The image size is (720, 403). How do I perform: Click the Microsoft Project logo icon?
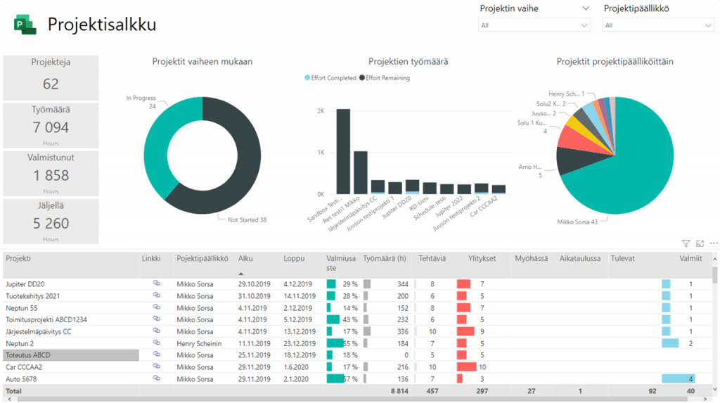[x=25, y=25]
